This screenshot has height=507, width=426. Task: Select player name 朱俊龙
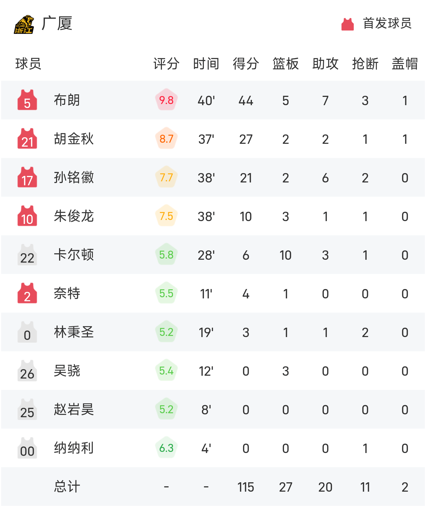point(74,216)
